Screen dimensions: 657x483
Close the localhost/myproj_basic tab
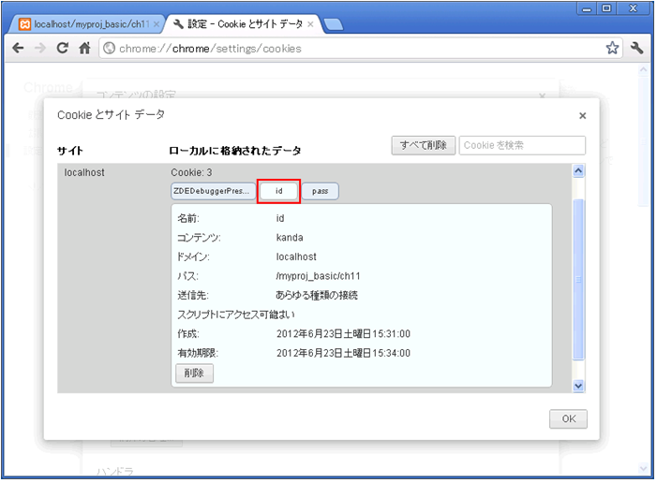(156, 24)
